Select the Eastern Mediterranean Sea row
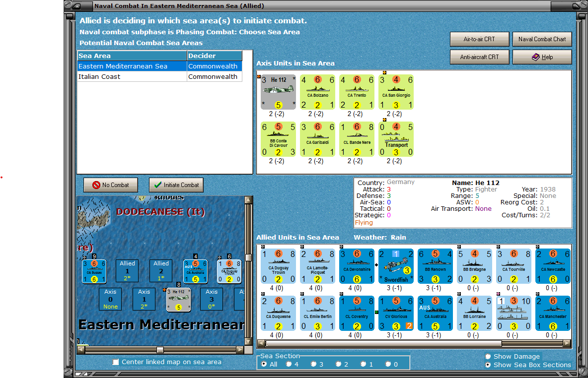 [x=160, y=66]
